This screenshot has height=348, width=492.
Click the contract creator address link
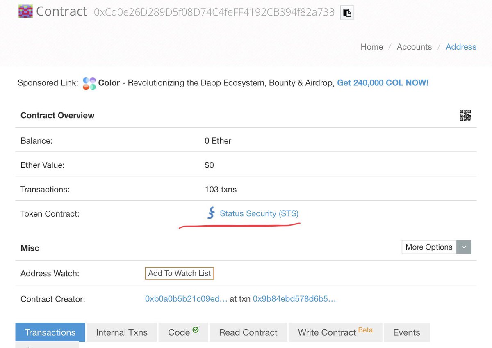pyautogui.click(x=186, y=299)
